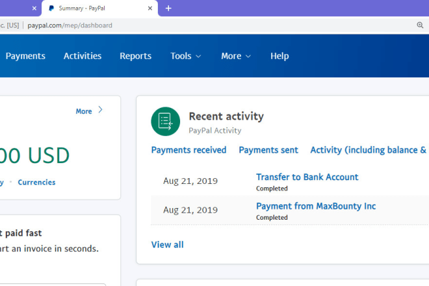Click View all recent activity
The image size is (429, 286).
tap(168, 244)
